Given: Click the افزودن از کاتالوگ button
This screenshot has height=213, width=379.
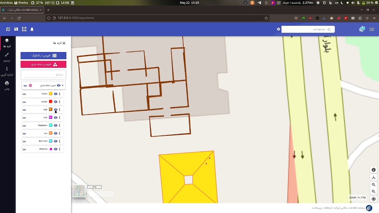Looking at the screenshot, I should 43,55.
